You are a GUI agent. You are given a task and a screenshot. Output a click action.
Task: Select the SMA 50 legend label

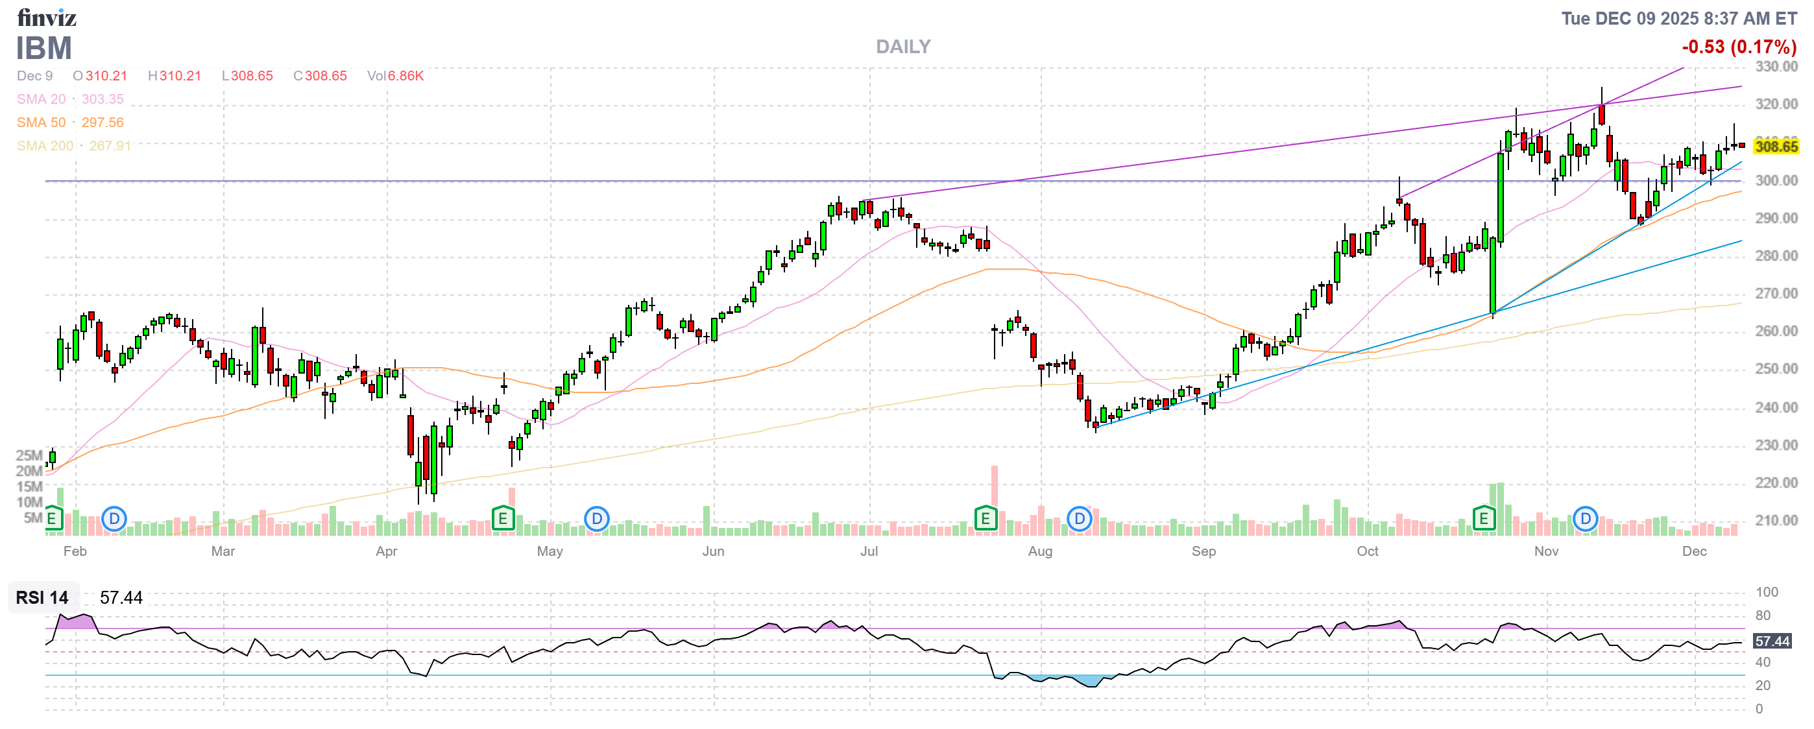point(41,123)
